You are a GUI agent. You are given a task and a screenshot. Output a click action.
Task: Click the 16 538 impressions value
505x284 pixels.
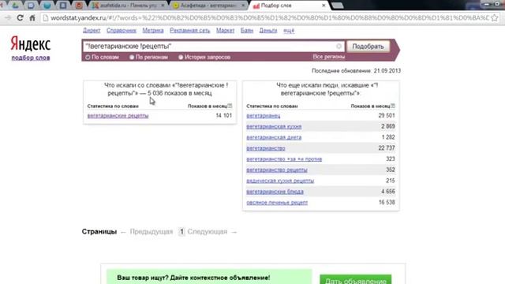coord(387,202)
